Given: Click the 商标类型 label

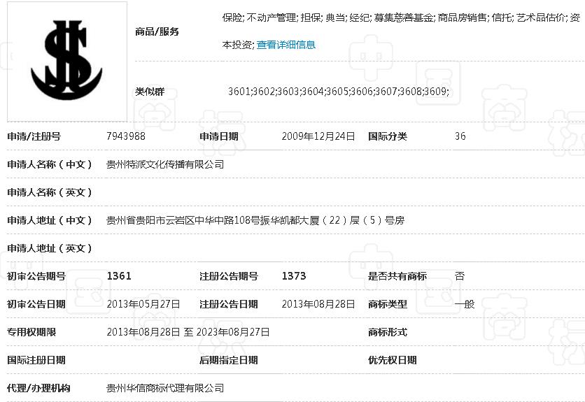Looking at the screenshot, I should tap(387, 304).
